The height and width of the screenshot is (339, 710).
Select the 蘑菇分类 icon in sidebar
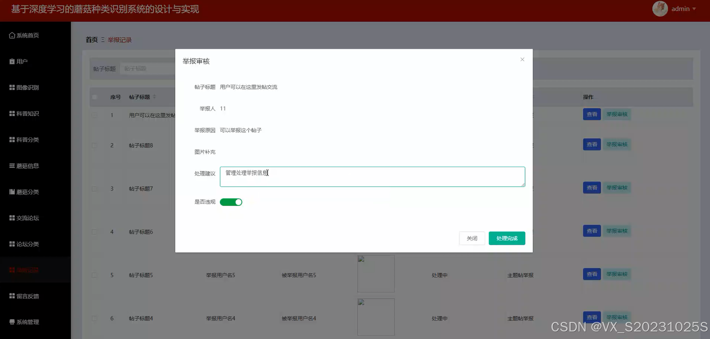(x=12, y=192)
